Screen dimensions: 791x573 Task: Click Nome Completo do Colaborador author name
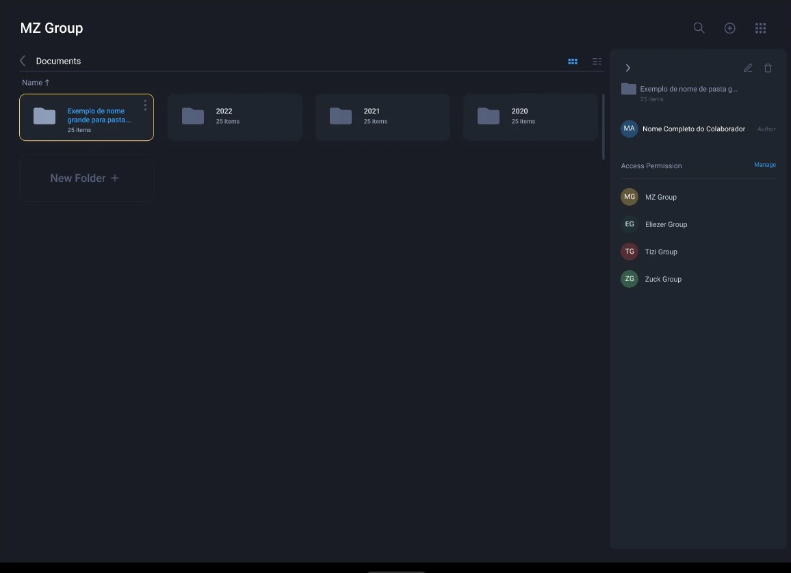[694, 129]
